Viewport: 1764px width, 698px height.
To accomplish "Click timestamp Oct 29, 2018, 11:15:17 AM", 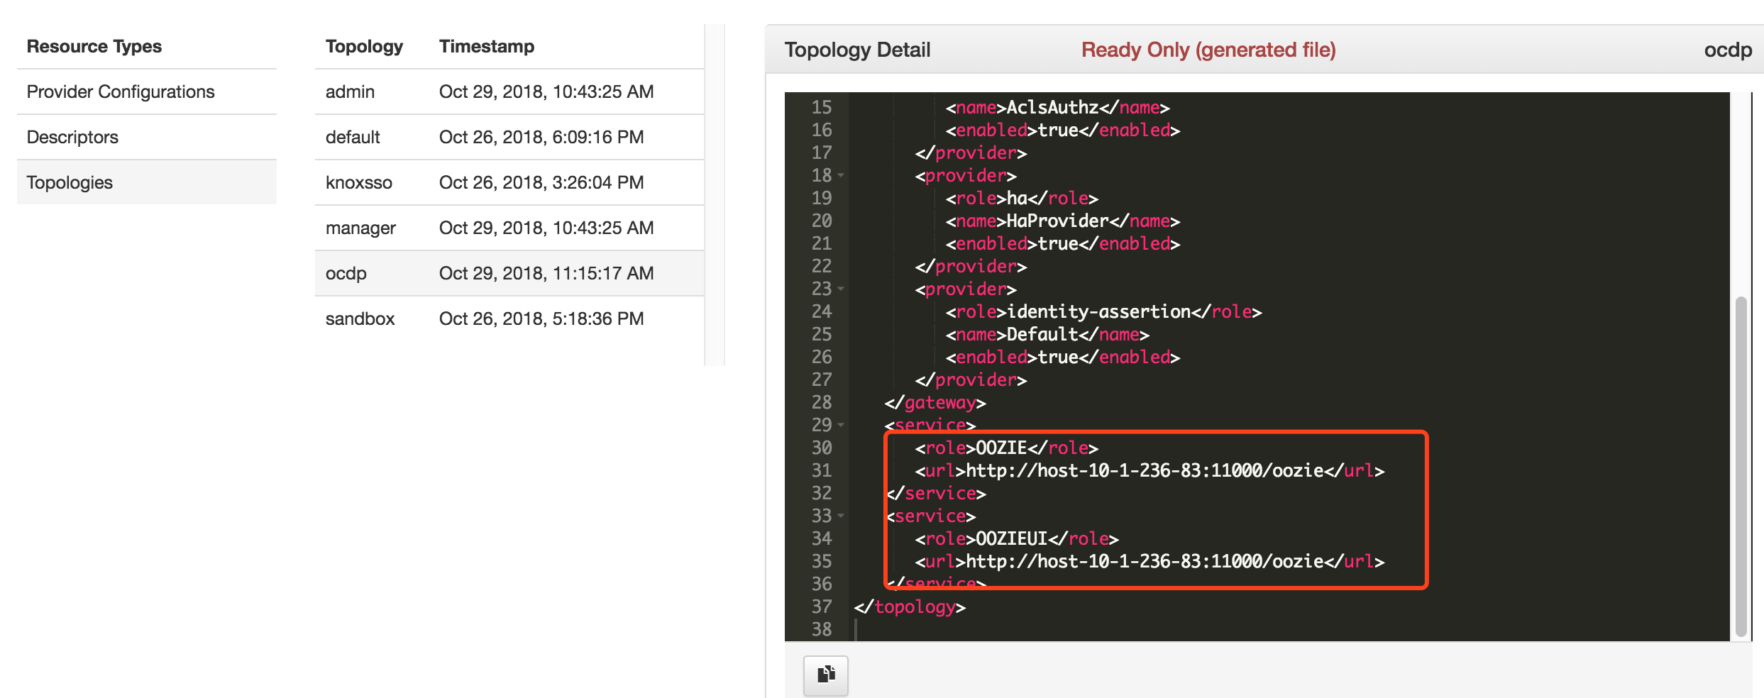I will [x=546, y=273].
